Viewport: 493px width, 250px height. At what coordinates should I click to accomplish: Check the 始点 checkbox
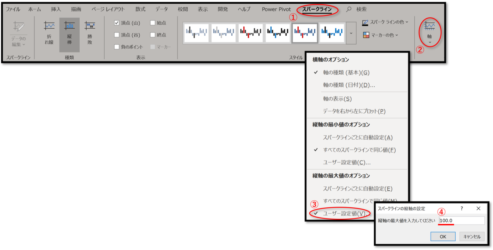152,23
